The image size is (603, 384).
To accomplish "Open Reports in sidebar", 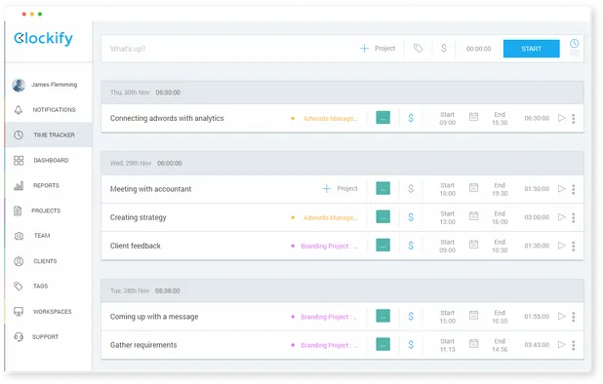I will (x=49, y=185).
